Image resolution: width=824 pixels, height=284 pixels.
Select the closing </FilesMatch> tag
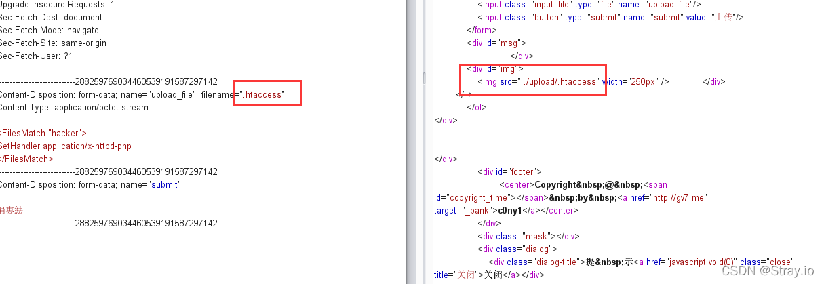pyautogui.click(x=26, y=159)
